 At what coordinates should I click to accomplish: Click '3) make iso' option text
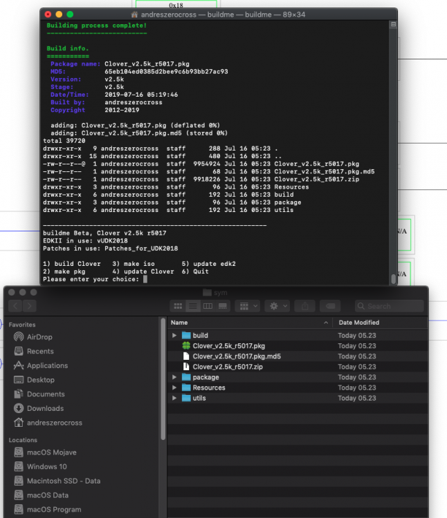(x=134, y=264)
